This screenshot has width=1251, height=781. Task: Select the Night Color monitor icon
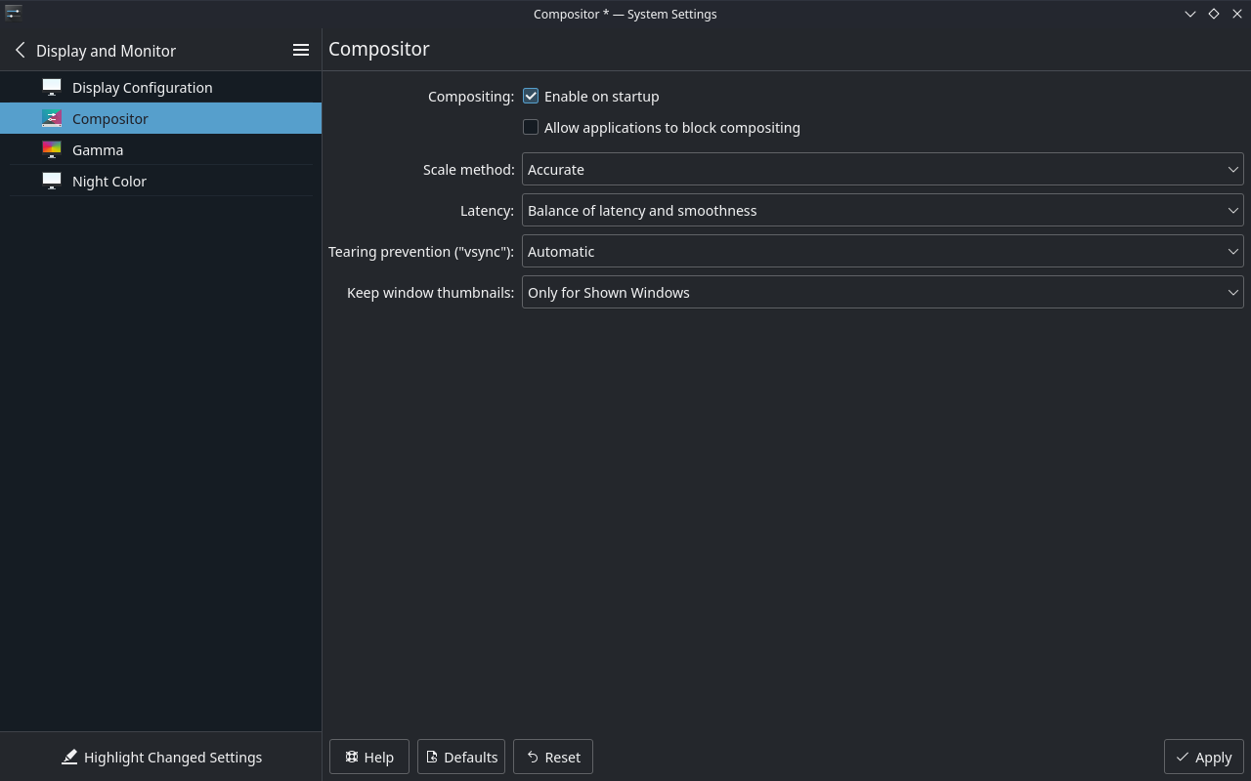51,181
